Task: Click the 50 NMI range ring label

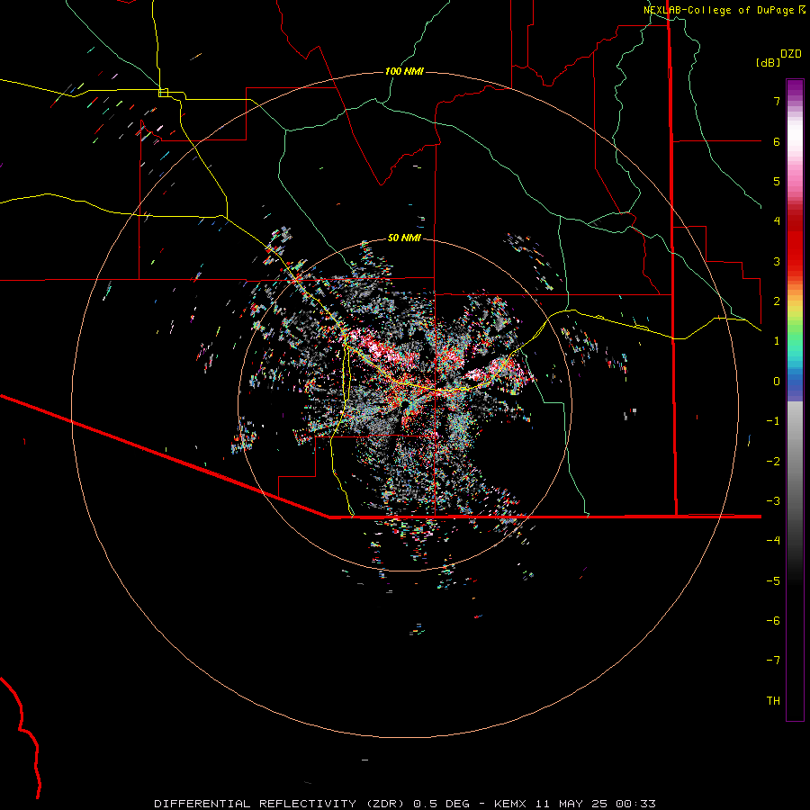Action: point(404,238)
